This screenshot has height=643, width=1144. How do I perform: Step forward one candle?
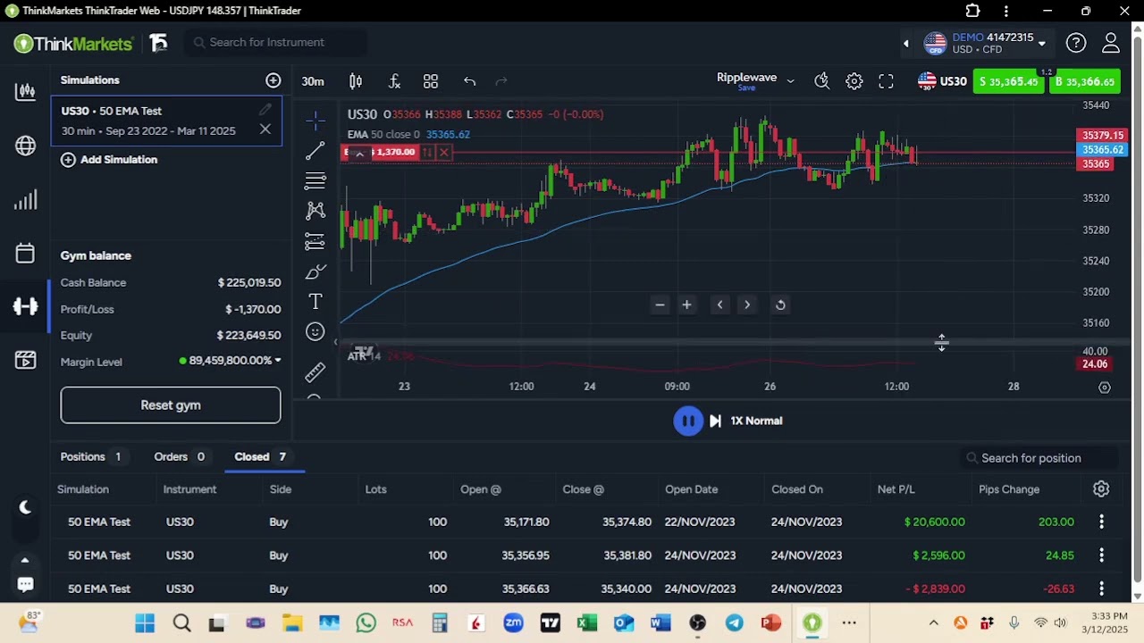715,421
